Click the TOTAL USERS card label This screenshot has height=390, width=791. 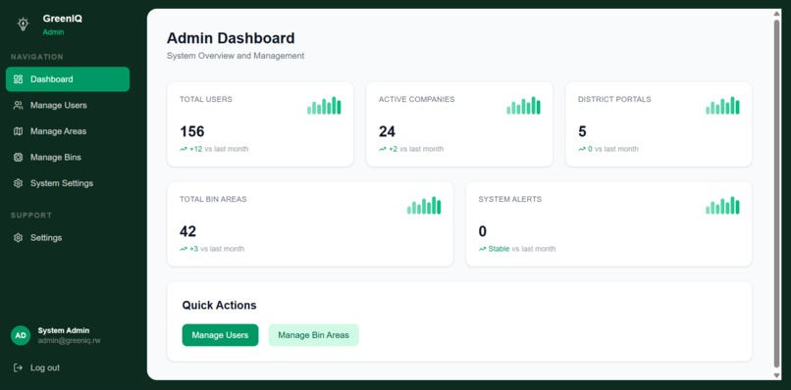point(206,99)
